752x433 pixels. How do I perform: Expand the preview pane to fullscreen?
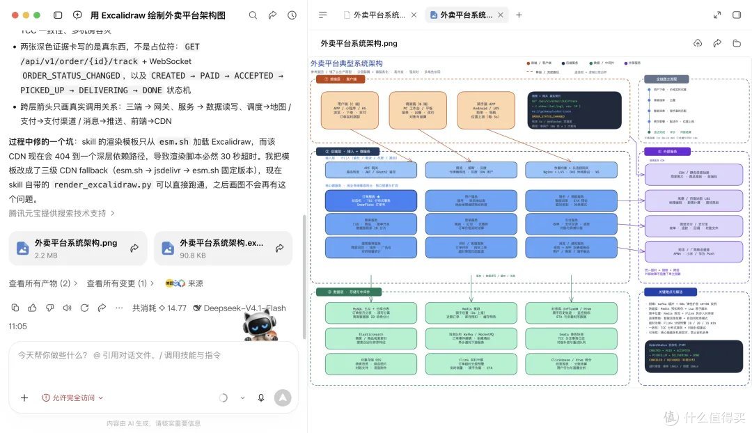coord(717,15)
